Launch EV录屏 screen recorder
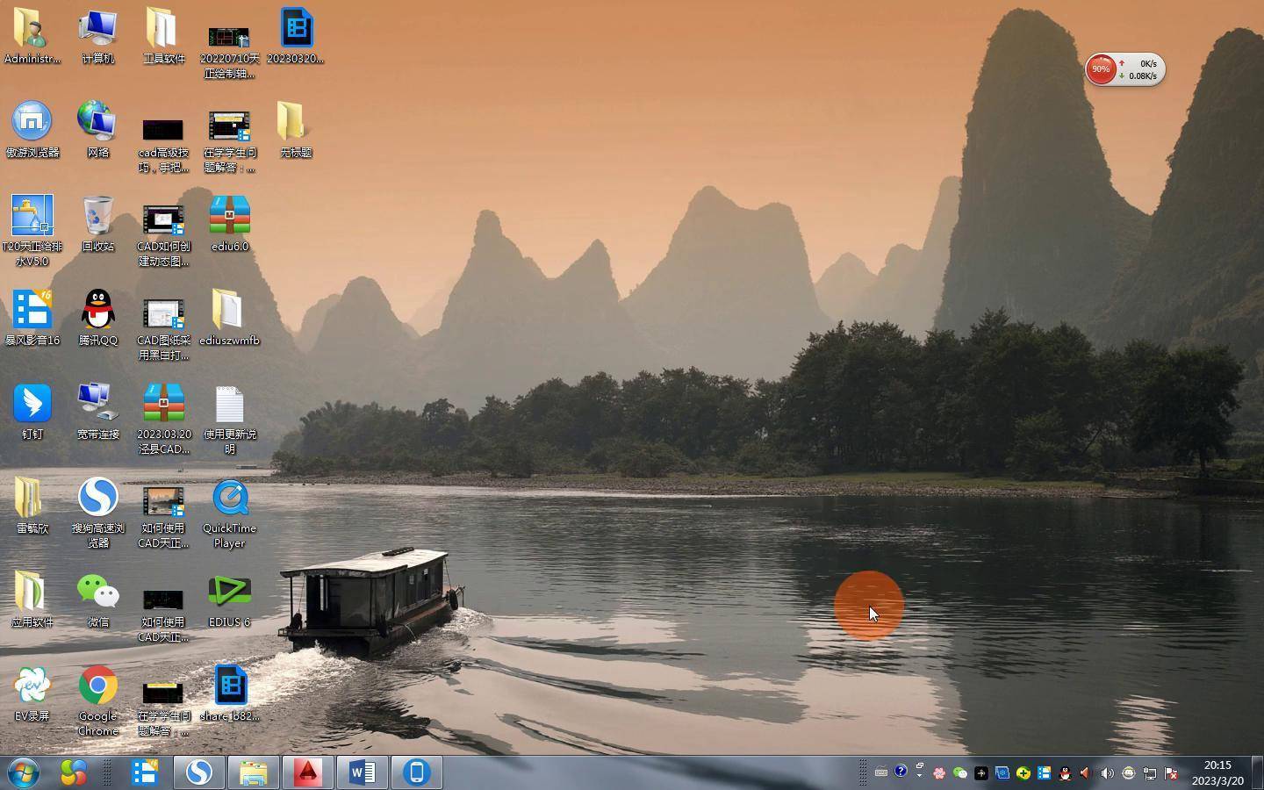Image resolution: width=1264 pixels, height=790 pixels. (32, 693)
